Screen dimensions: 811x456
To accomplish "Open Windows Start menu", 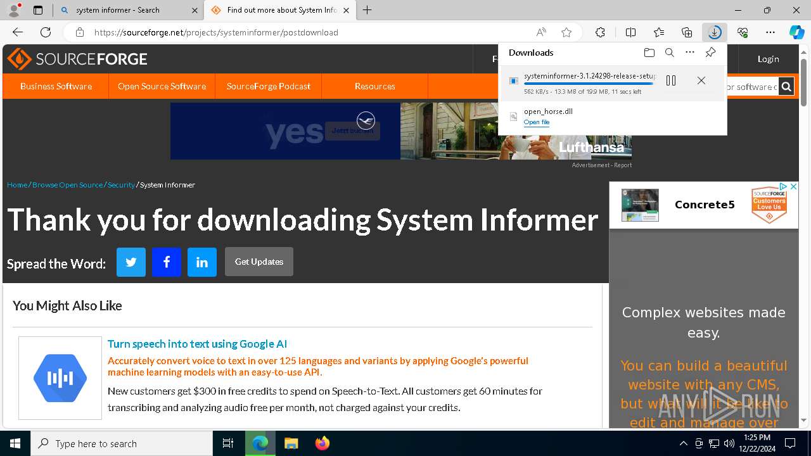I will 15,443.
